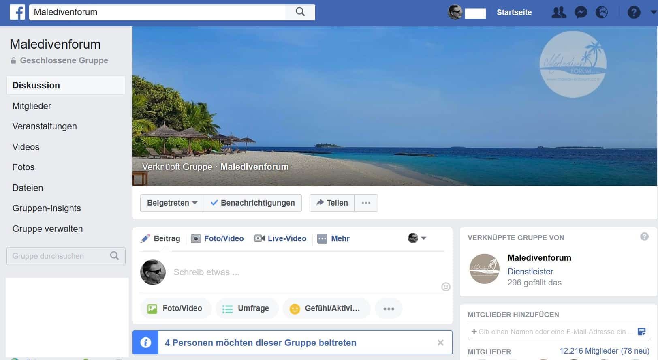The height and width of the screenshot is (360, 658).
Task: Open the help question mark icon
Action: (x=634, y=13)
